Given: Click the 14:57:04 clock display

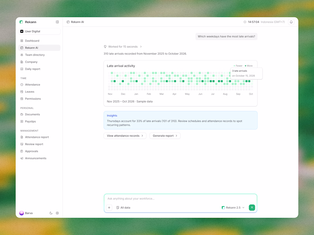Looking at the screenshot, I should click(253, 22).
